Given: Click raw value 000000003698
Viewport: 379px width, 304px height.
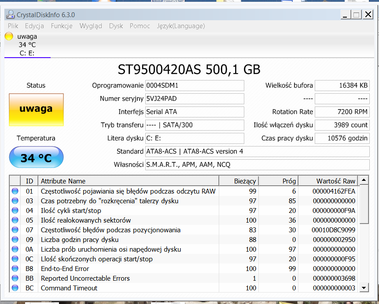Looking at the screenshot, I should pyautogui.click(x=334, y=278).
